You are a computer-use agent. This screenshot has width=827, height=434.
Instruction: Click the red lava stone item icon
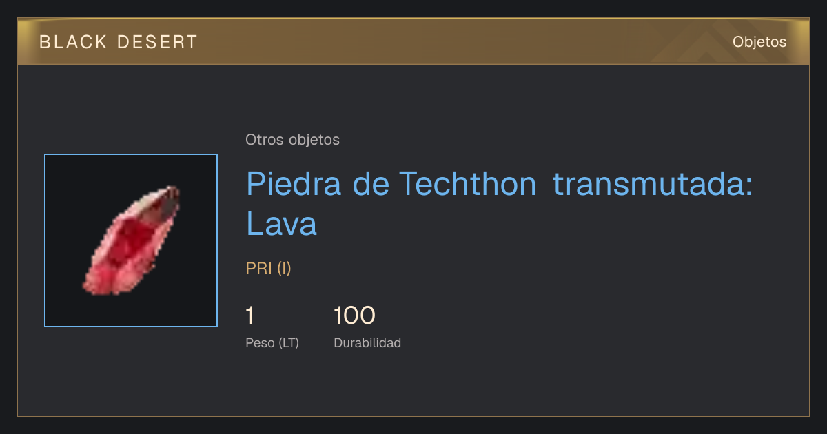click(131, 240)
